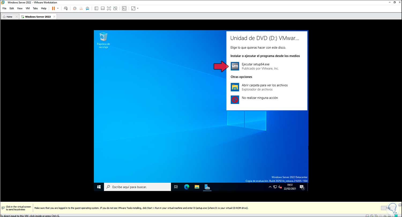Close the Windows Server 2022 tab
The height and width of the screenshot is (217, 402).
(x=54, y=17)
